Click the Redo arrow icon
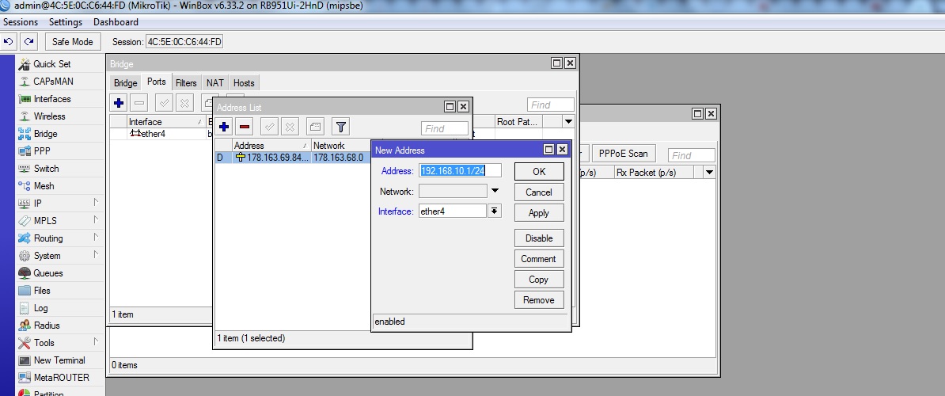 pos(28,42)
